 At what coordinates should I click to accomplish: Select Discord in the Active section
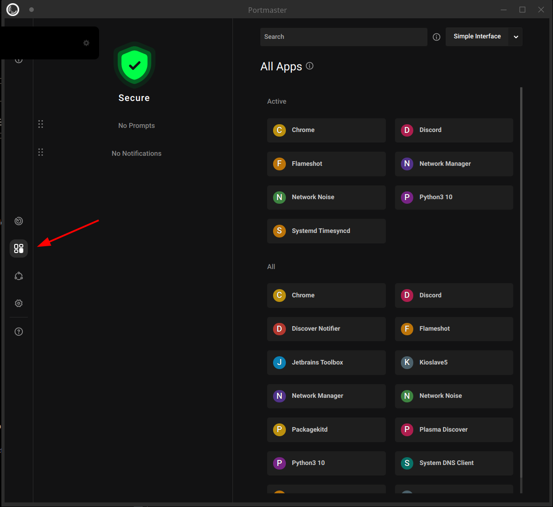pos(453,130)
